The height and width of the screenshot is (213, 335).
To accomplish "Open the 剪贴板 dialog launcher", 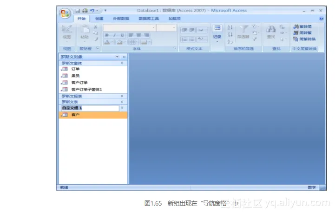I will point(98,48).
